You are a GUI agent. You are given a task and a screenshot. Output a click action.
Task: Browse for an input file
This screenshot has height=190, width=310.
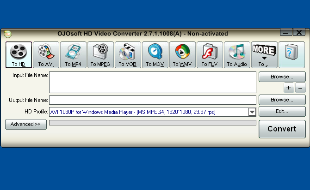point(282,77)
